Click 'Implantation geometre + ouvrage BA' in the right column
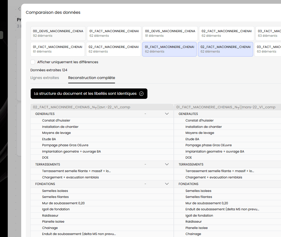This screenshot has height=237, width=281. (x=215, y=152)
